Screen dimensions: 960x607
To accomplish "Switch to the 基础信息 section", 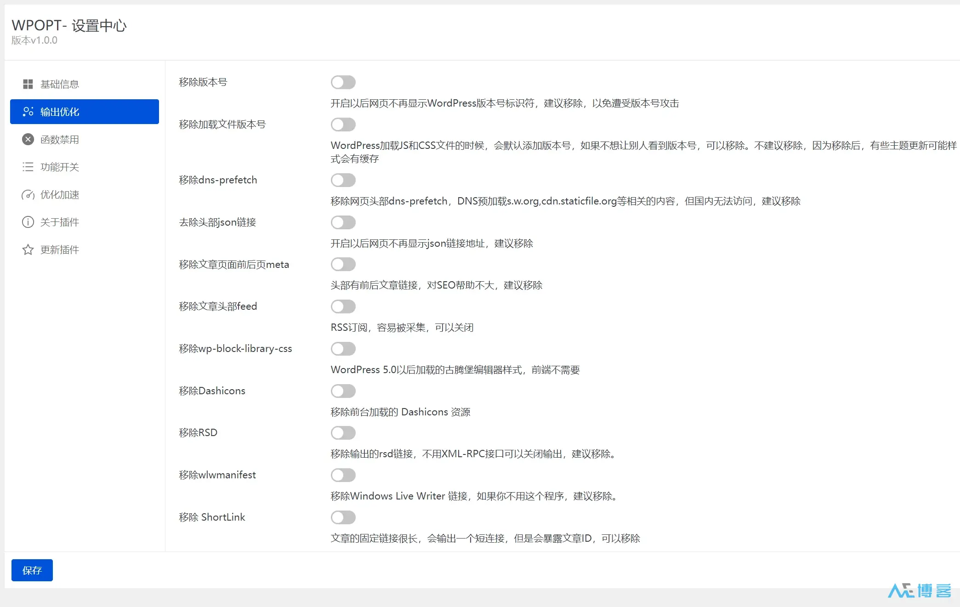I will pos(60,84).
